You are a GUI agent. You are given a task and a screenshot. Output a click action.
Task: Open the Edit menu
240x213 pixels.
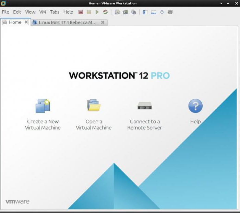(x=17, y=12)
